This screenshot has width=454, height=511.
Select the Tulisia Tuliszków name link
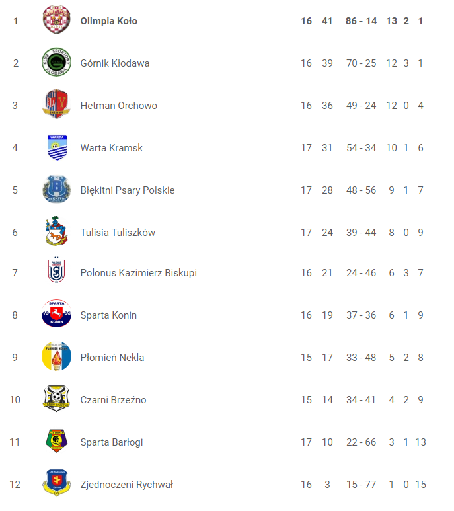point(118,232)
